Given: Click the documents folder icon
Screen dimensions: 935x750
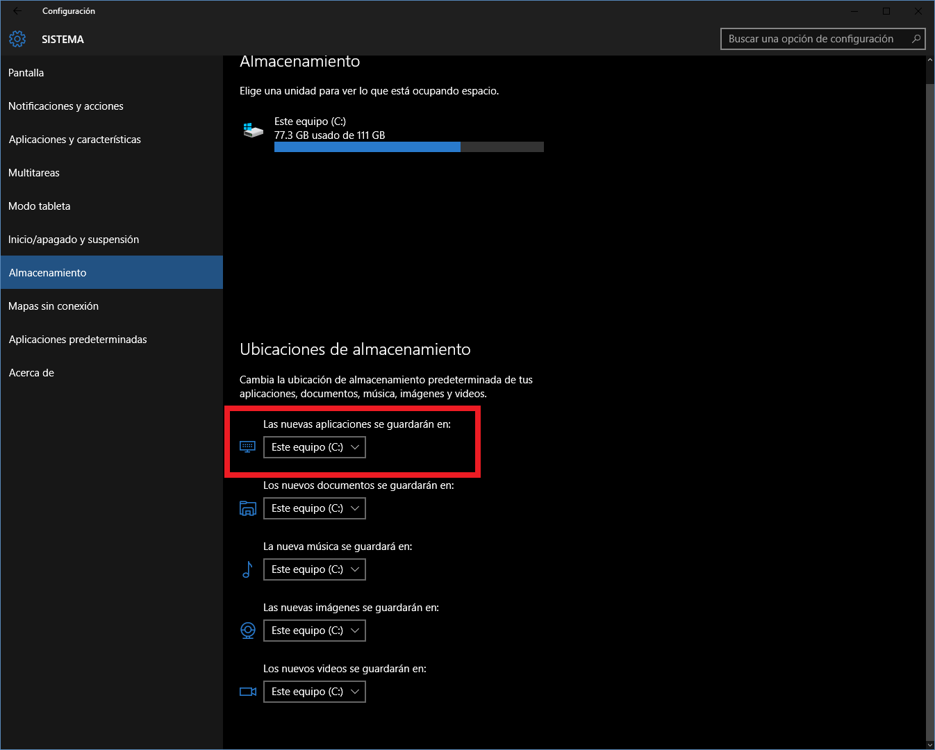Looking at the screenshot, I should tap(247, 508).
